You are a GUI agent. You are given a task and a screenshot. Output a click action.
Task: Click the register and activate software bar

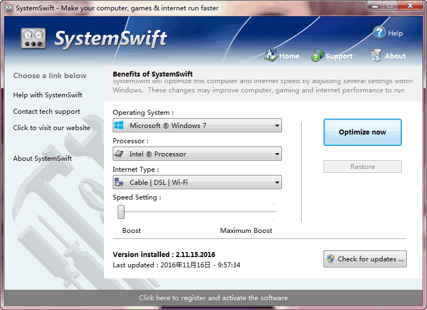pos(213,298)
